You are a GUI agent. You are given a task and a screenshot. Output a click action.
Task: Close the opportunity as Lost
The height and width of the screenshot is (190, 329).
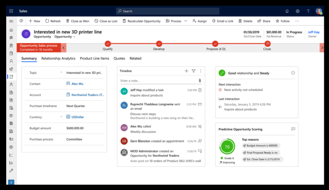[x=106, y=21]
